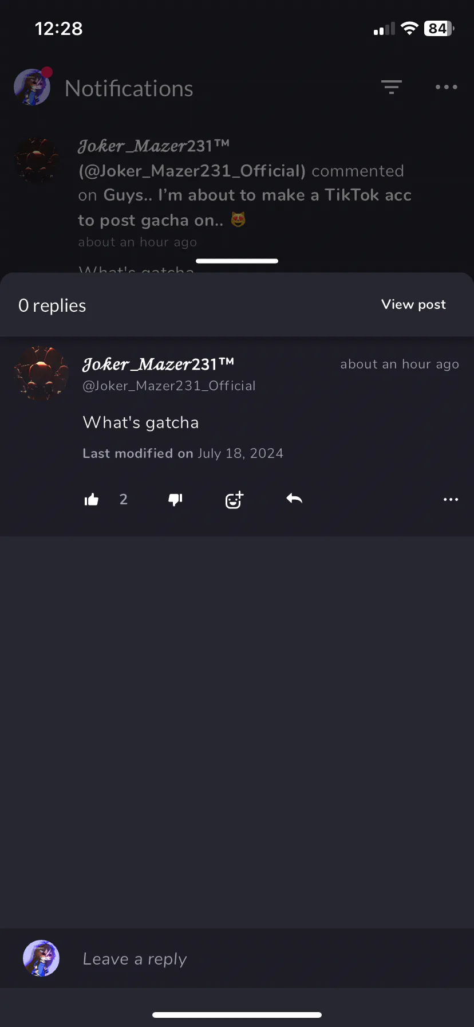
Task: Tap the bottom sheet drag handle
Action: 237,261
